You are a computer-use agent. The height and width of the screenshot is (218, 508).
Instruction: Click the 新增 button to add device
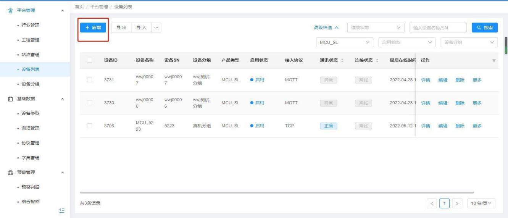[x=93, y=27]
